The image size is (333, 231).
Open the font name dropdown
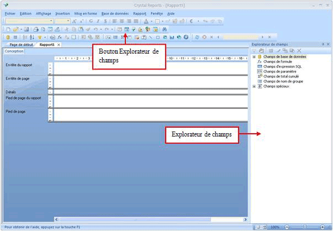tap(51, 21)
